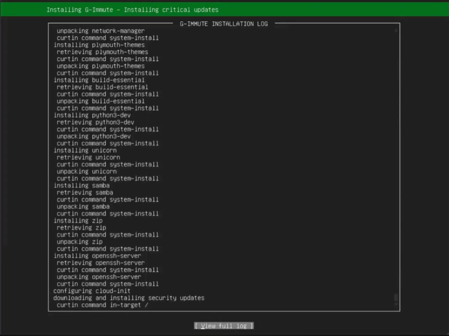
Task: Select the line 'unpacking build-essential'
Action: 101,101
